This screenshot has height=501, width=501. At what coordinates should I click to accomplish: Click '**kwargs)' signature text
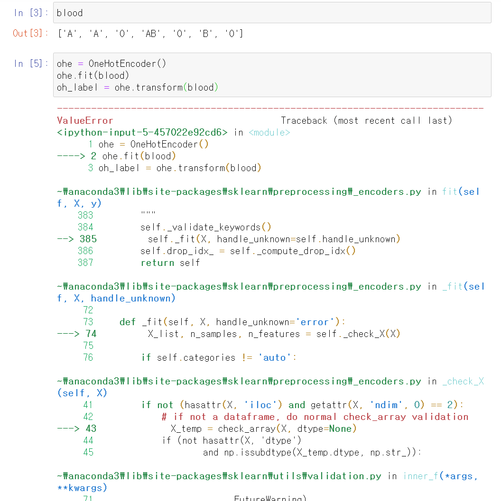tap(82, 488)
